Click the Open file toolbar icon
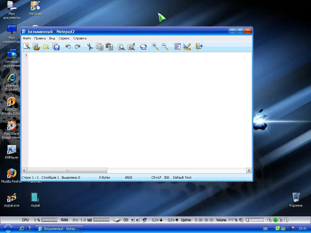The width and height of the screenshot is (311, 233). click(x=36, y=46)
